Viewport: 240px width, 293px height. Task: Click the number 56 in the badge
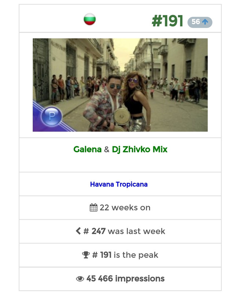196,22
